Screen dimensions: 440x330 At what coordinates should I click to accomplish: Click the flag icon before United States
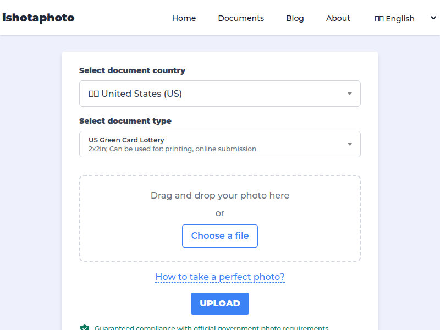pos(94,94)
